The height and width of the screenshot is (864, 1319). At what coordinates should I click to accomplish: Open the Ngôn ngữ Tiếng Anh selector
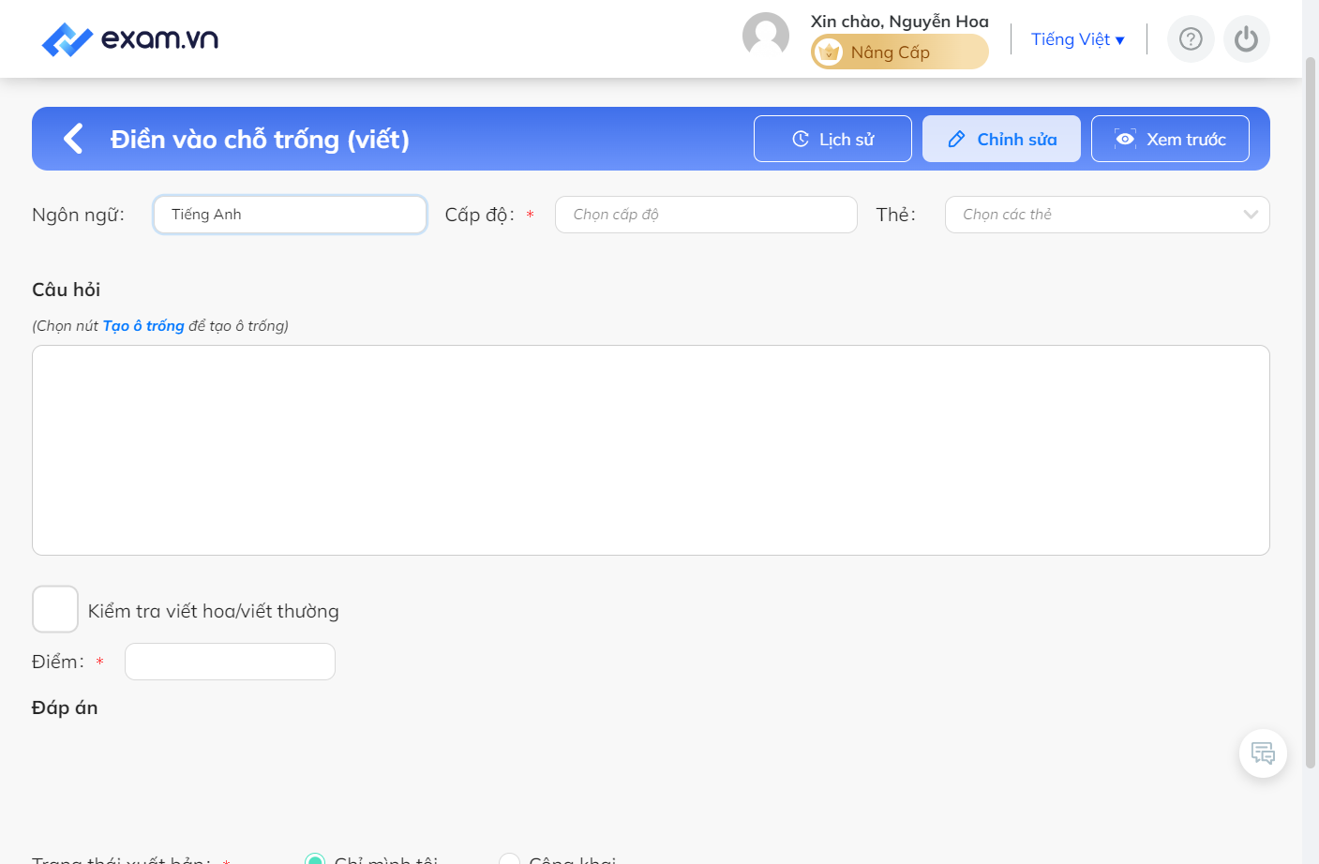click(291, 215)
